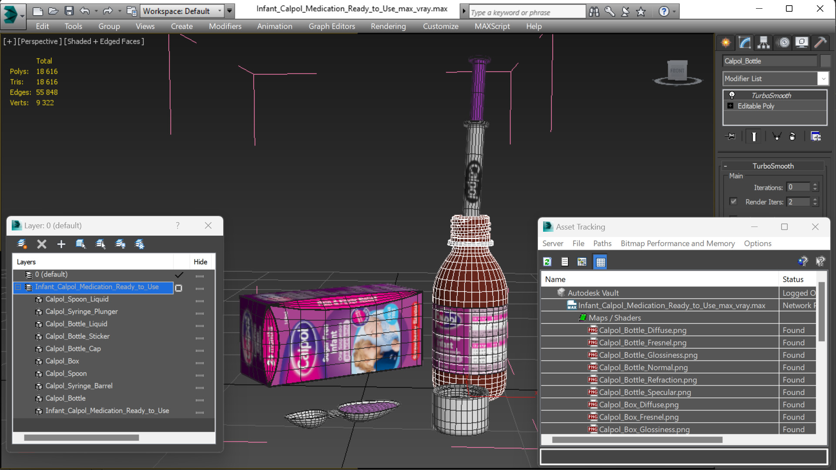The image size is (836, 470).
Task: Click the Shaded + Edged Faces viewport label
Action: (104, 41)
